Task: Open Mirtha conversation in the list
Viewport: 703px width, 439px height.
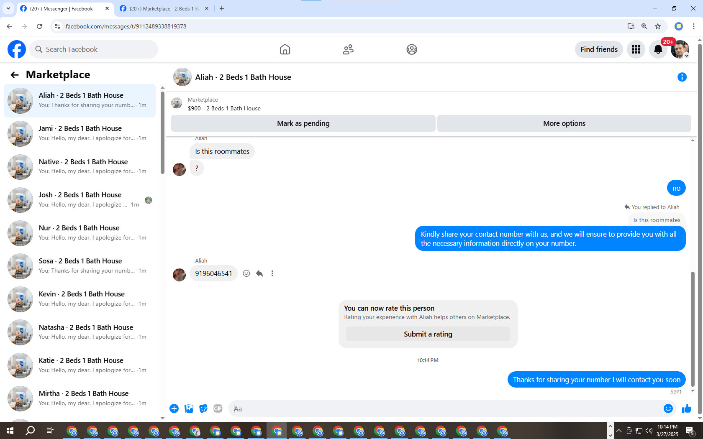Action: pyautogui.click(x=80, y=398)
